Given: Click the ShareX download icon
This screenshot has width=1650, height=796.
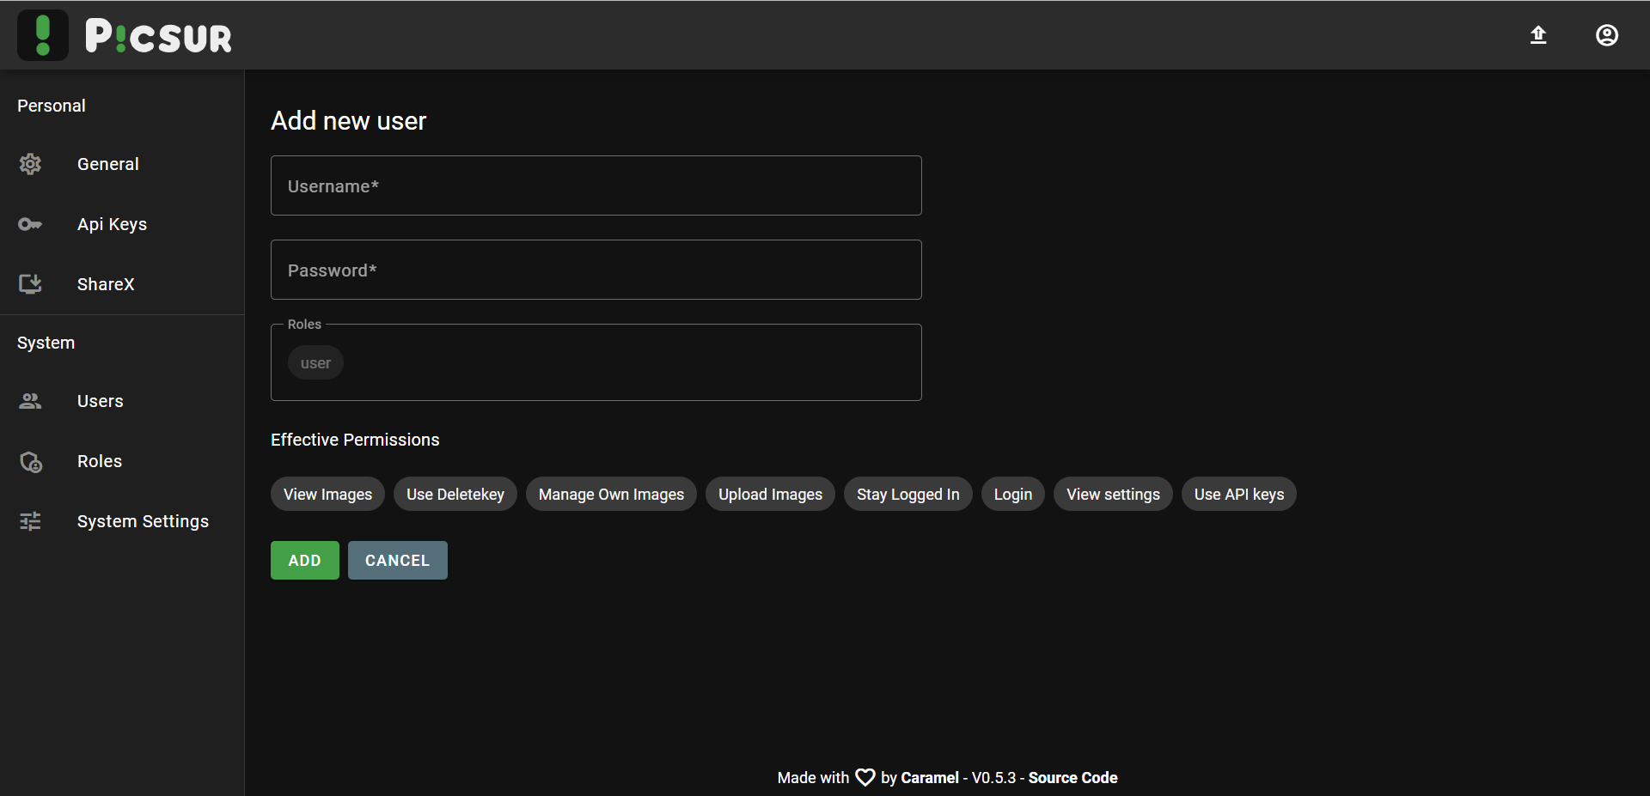Looking at the screenshot, I should [x=30, y=284].
